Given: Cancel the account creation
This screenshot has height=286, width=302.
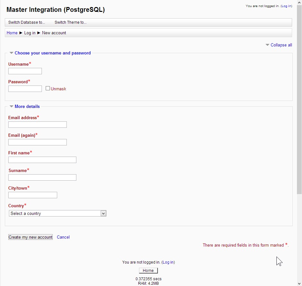Looking at the screenshot, I should pos(63,237).
